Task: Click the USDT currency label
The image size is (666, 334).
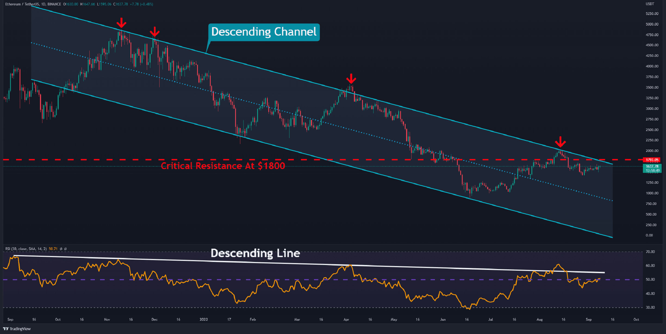Action: (x=650, y=4)
